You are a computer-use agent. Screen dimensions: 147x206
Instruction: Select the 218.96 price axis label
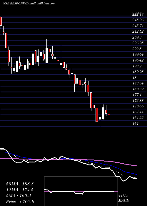(x=138, y=20)
